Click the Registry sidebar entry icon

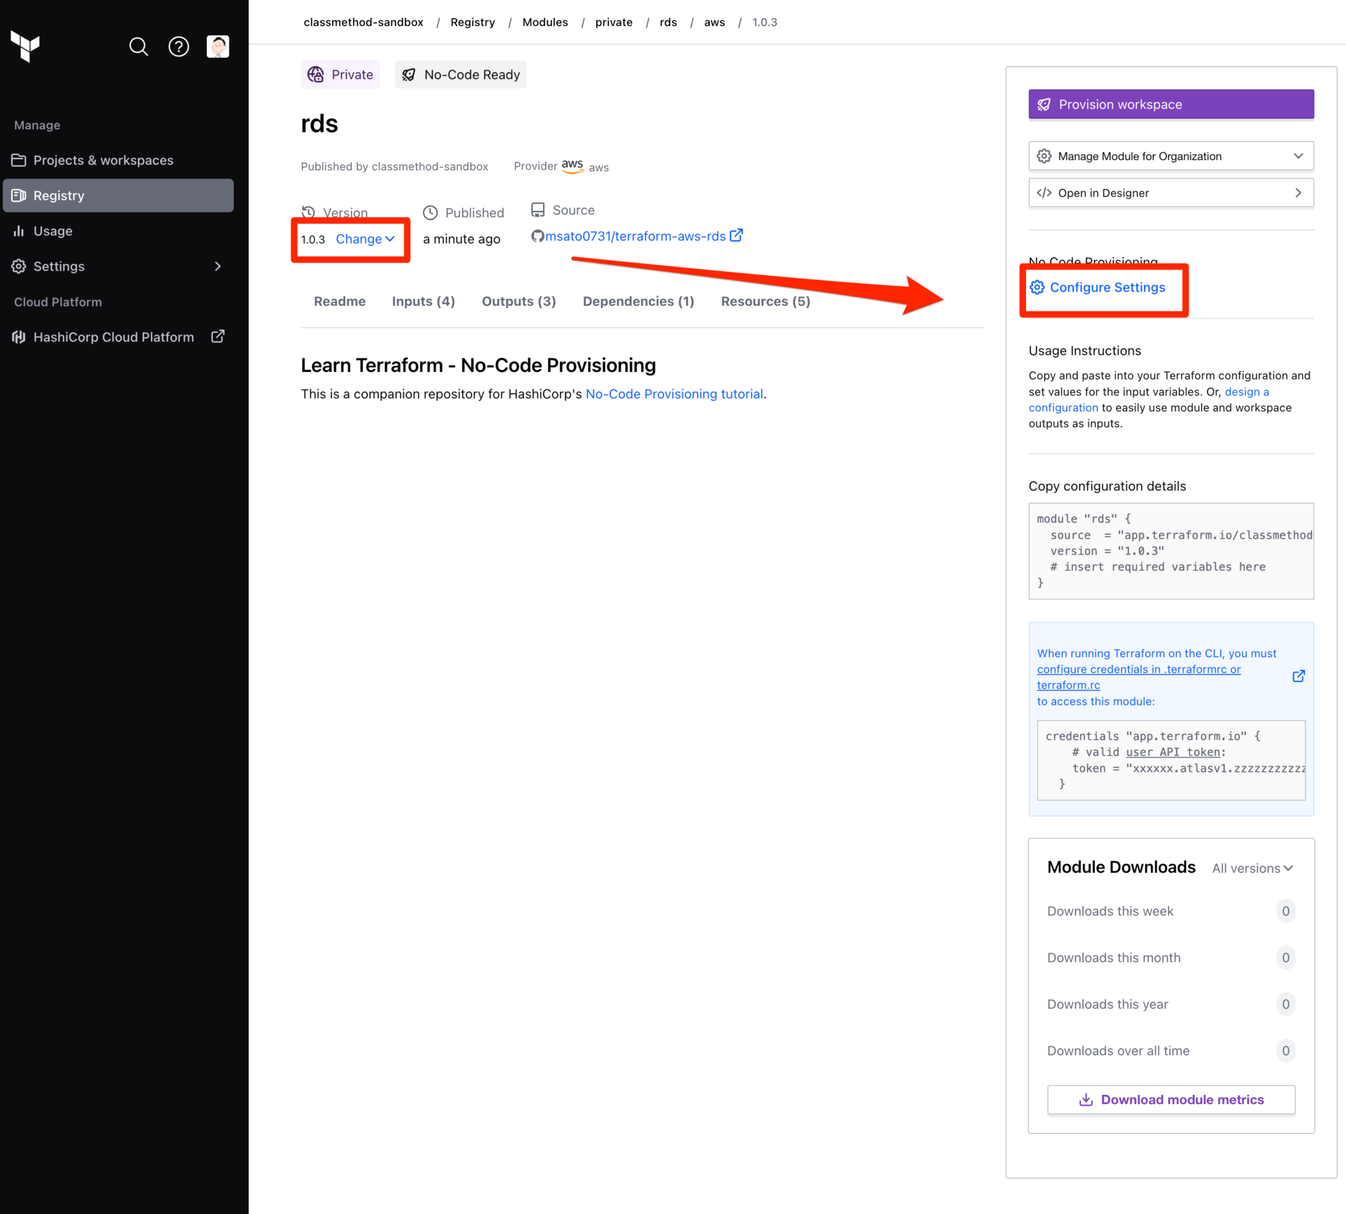point(18,196)
